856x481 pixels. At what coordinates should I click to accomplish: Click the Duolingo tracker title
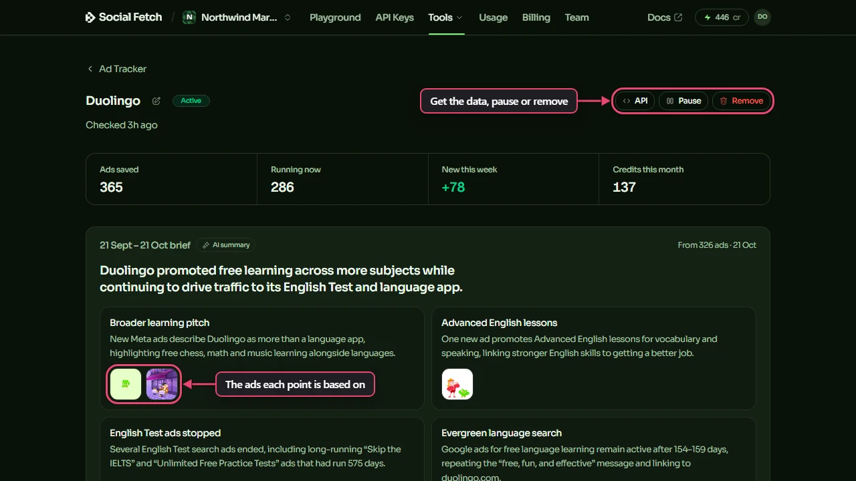point(113,101)
